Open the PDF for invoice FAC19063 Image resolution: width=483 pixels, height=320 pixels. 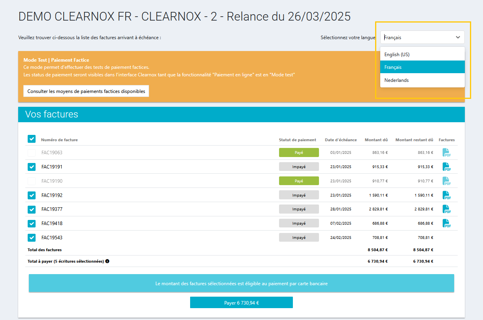(446, 153)
